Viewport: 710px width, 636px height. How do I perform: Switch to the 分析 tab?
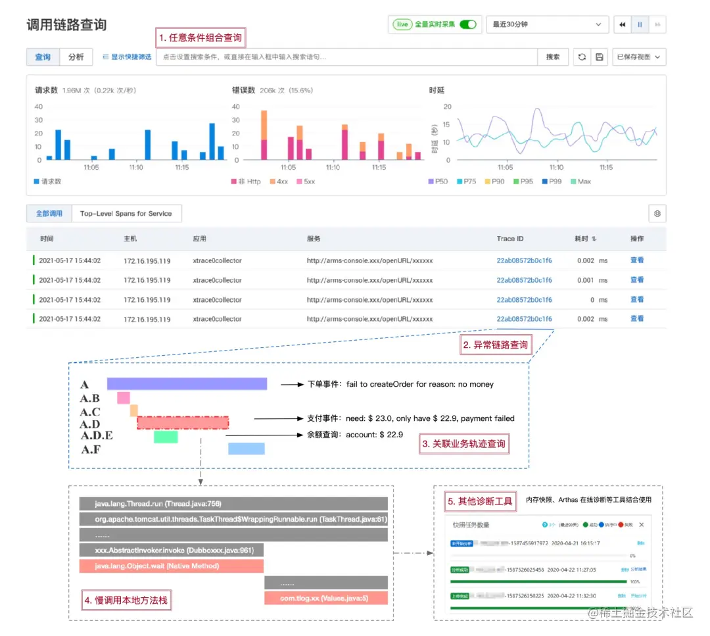[x=76, y=57]
